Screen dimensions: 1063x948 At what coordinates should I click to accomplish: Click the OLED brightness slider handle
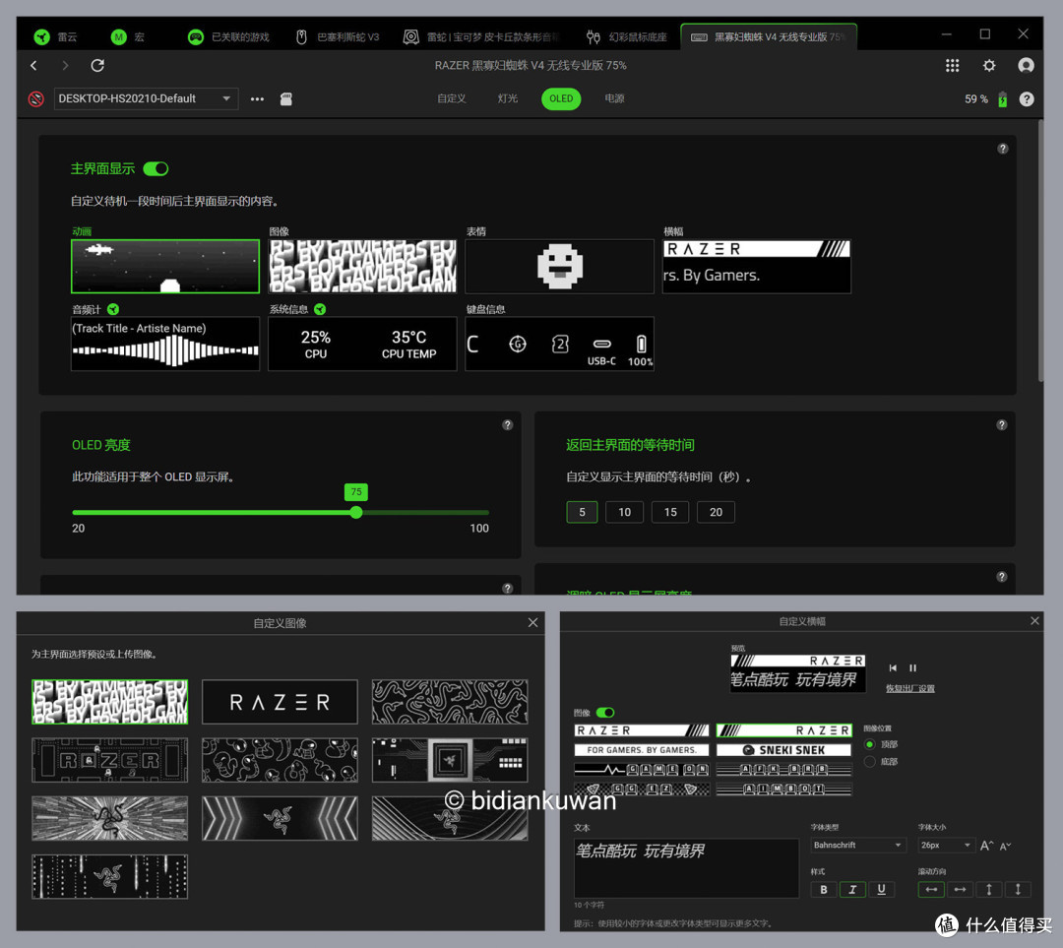[356, 512]
